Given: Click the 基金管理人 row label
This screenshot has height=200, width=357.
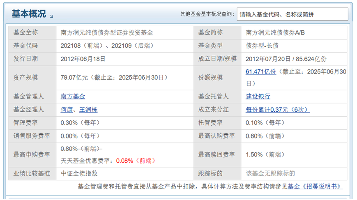Looking at the screenshot, I should pyautogui.click(x=28, y=97).
